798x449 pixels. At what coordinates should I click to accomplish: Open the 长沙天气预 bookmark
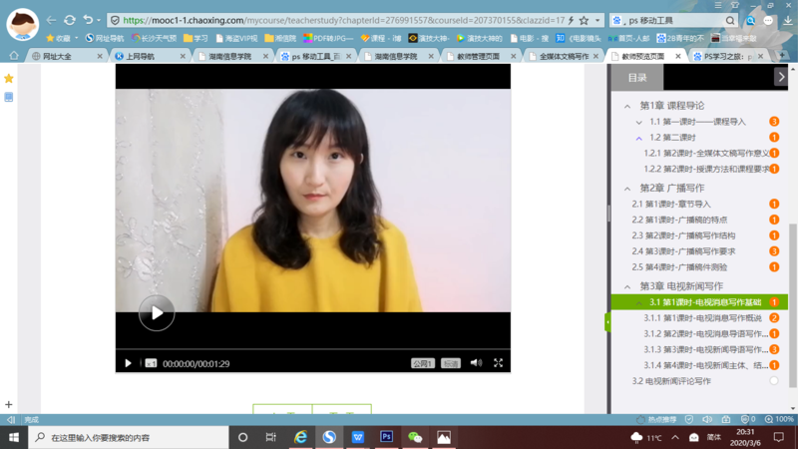154,38
